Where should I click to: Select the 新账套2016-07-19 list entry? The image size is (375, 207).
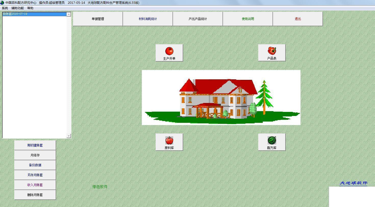34,14
